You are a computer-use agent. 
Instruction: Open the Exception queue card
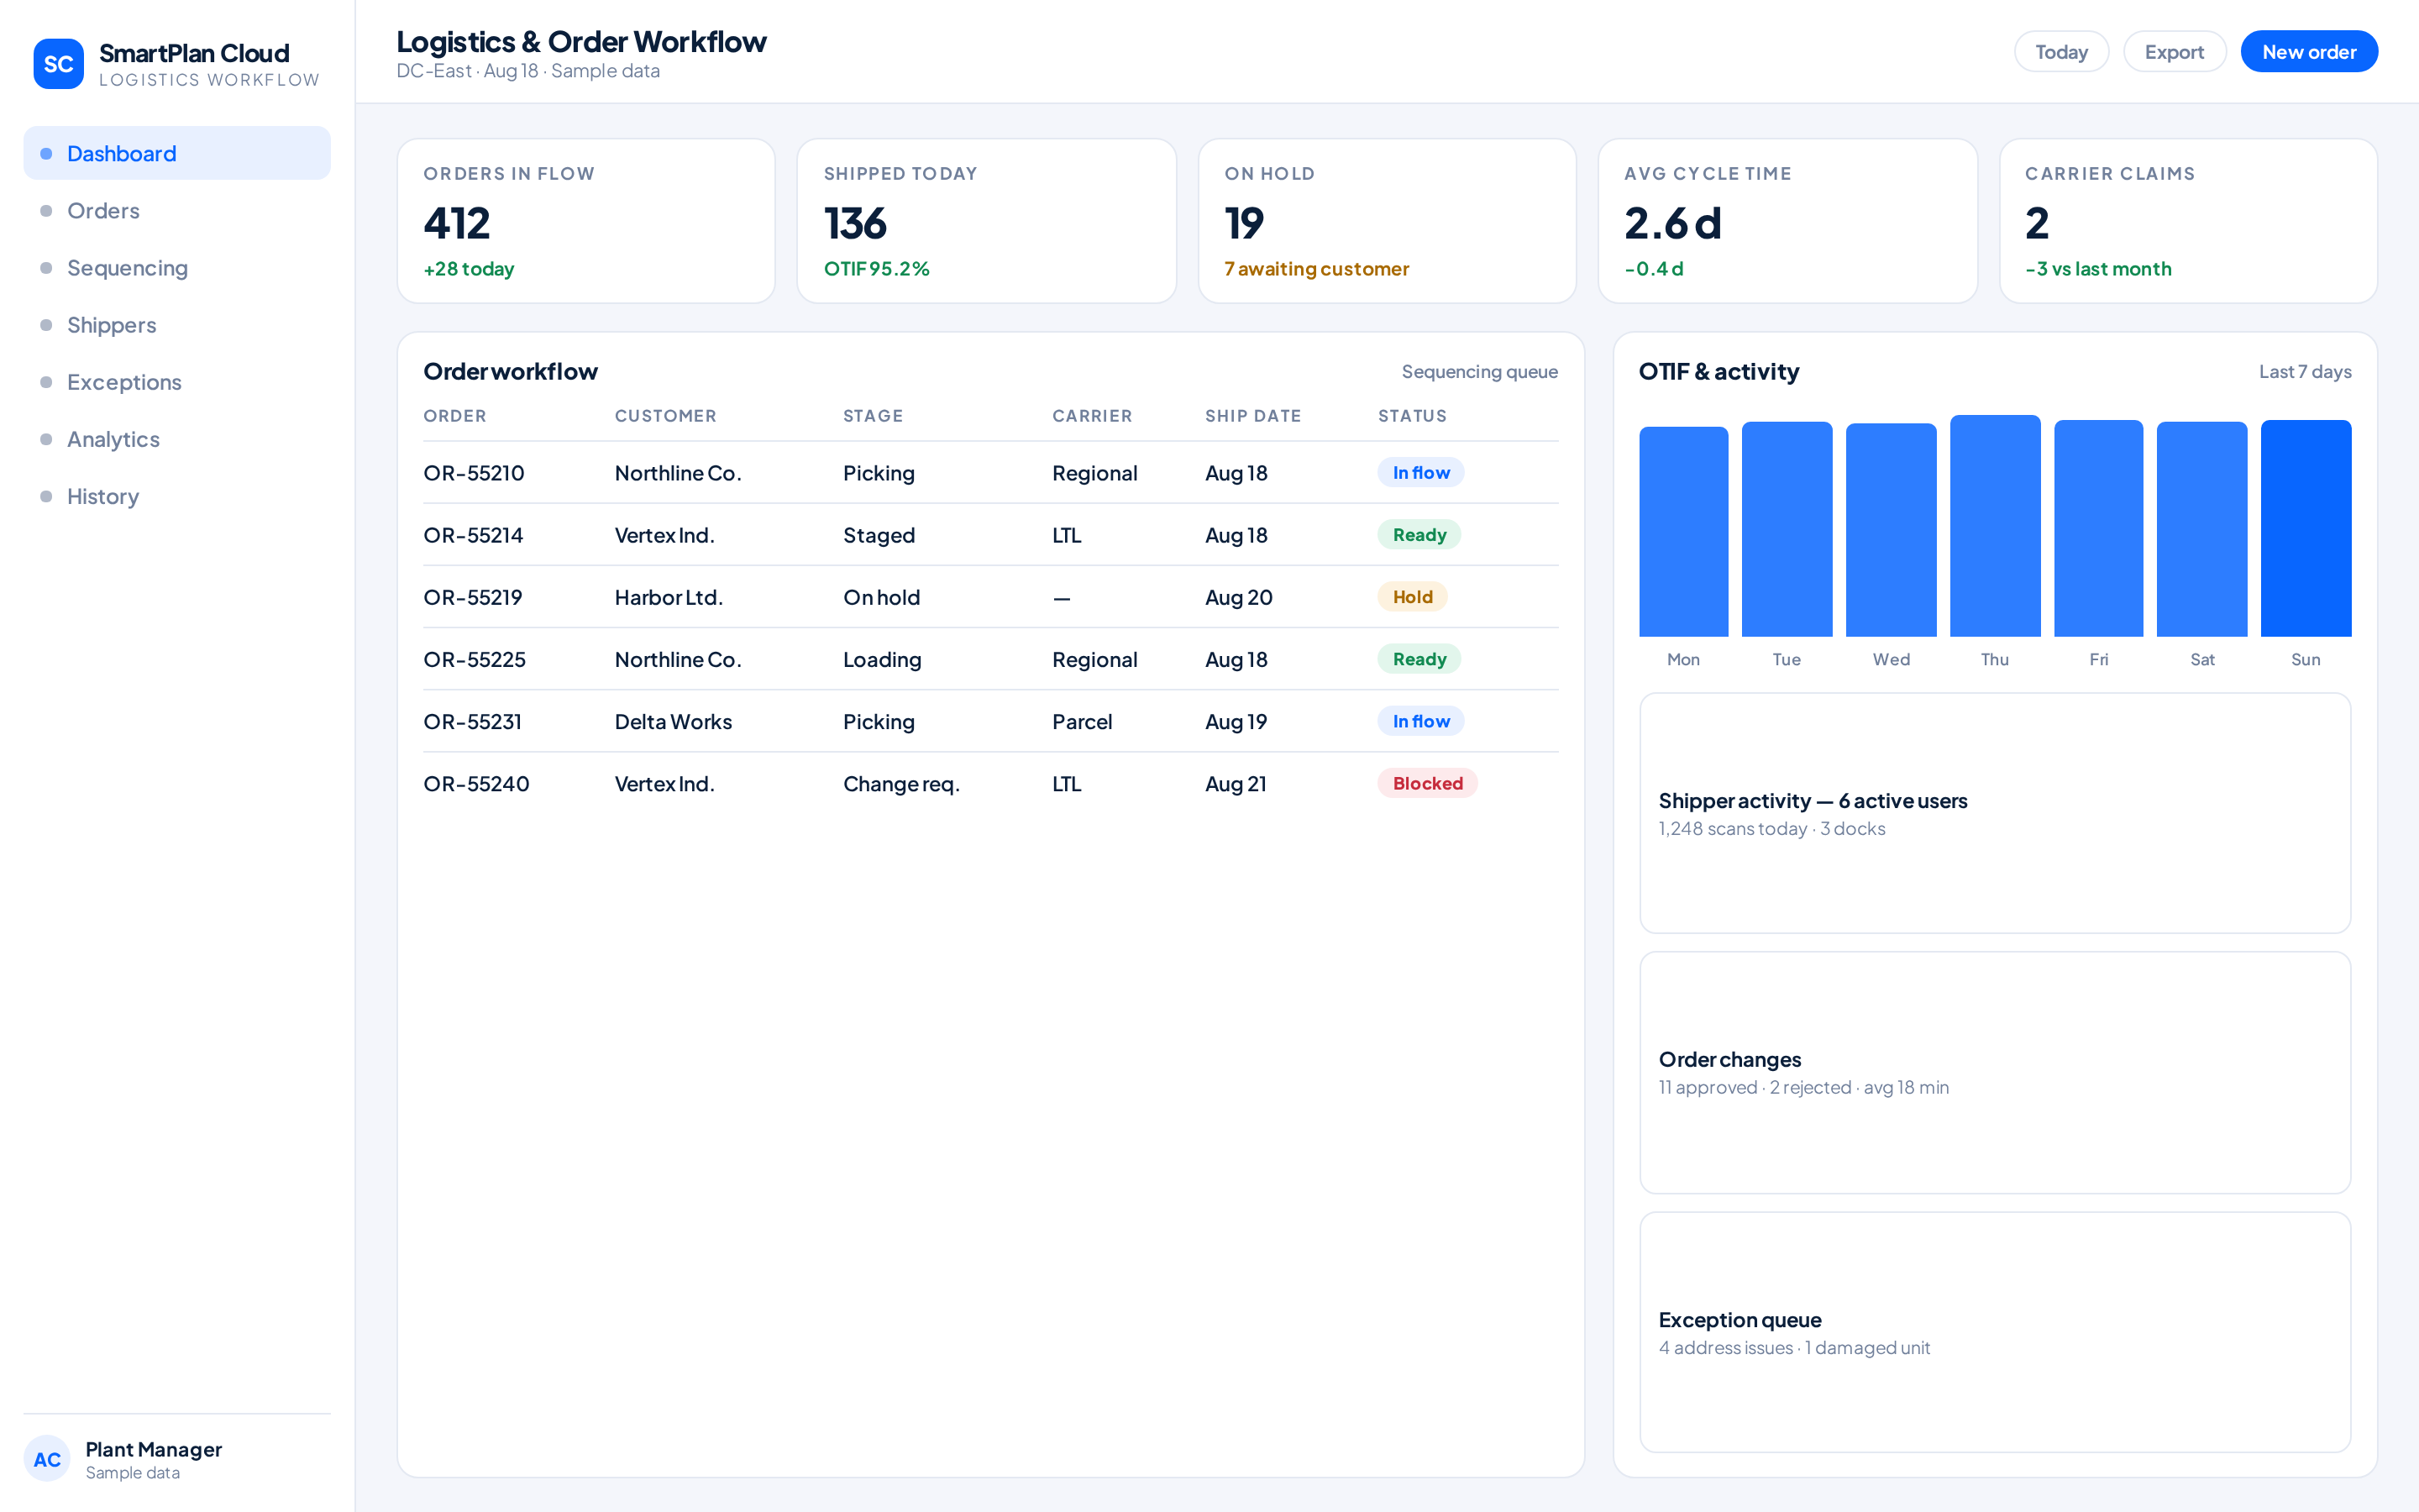point(1995,1332)
